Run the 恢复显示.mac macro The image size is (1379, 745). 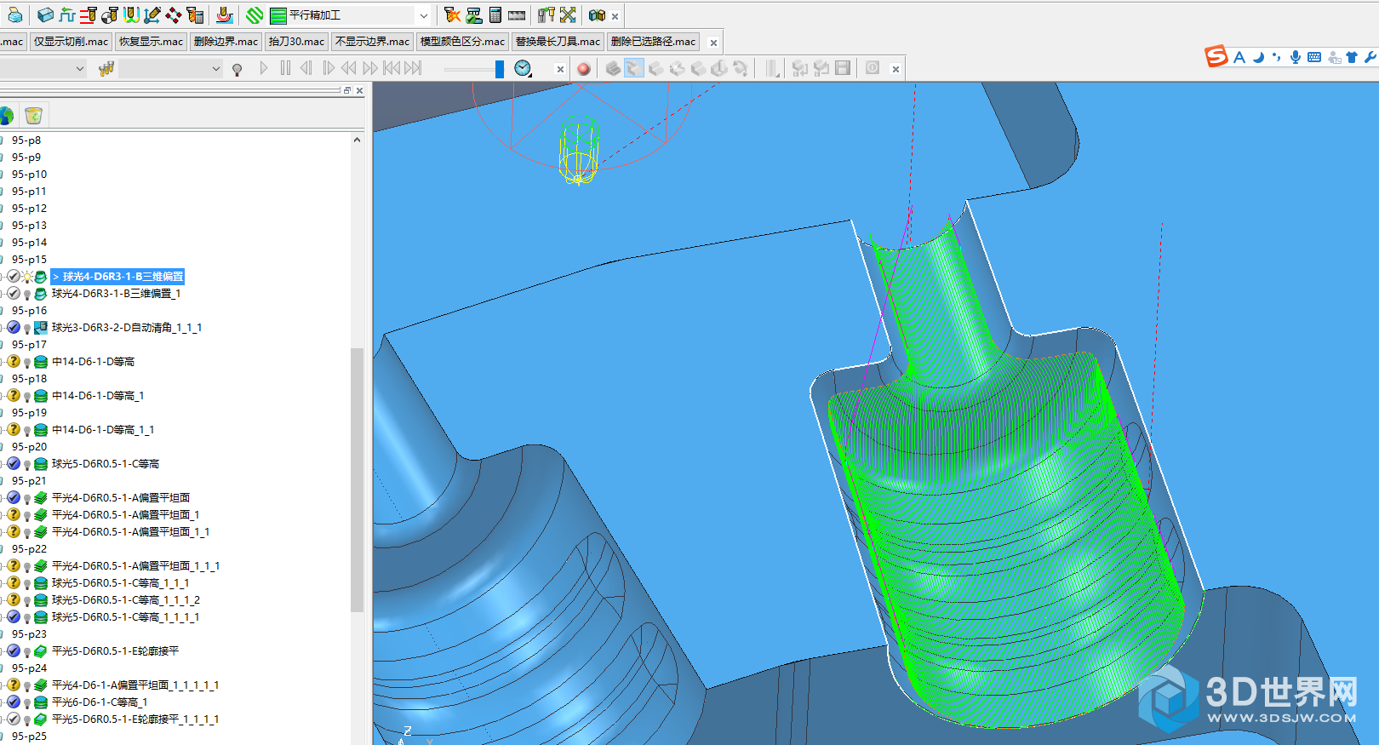tap(151, 42)
